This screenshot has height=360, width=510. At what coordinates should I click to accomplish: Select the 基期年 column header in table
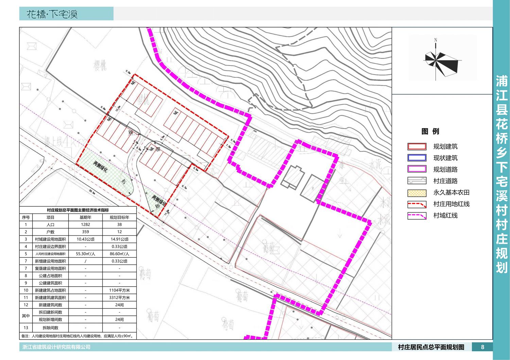tap(85, 217)
